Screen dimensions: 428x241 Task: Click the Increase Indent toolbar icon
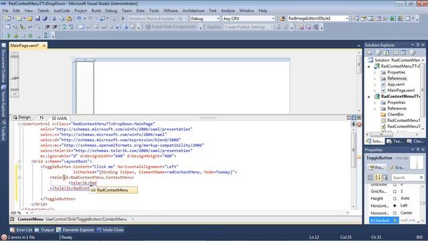click(55, 27)
